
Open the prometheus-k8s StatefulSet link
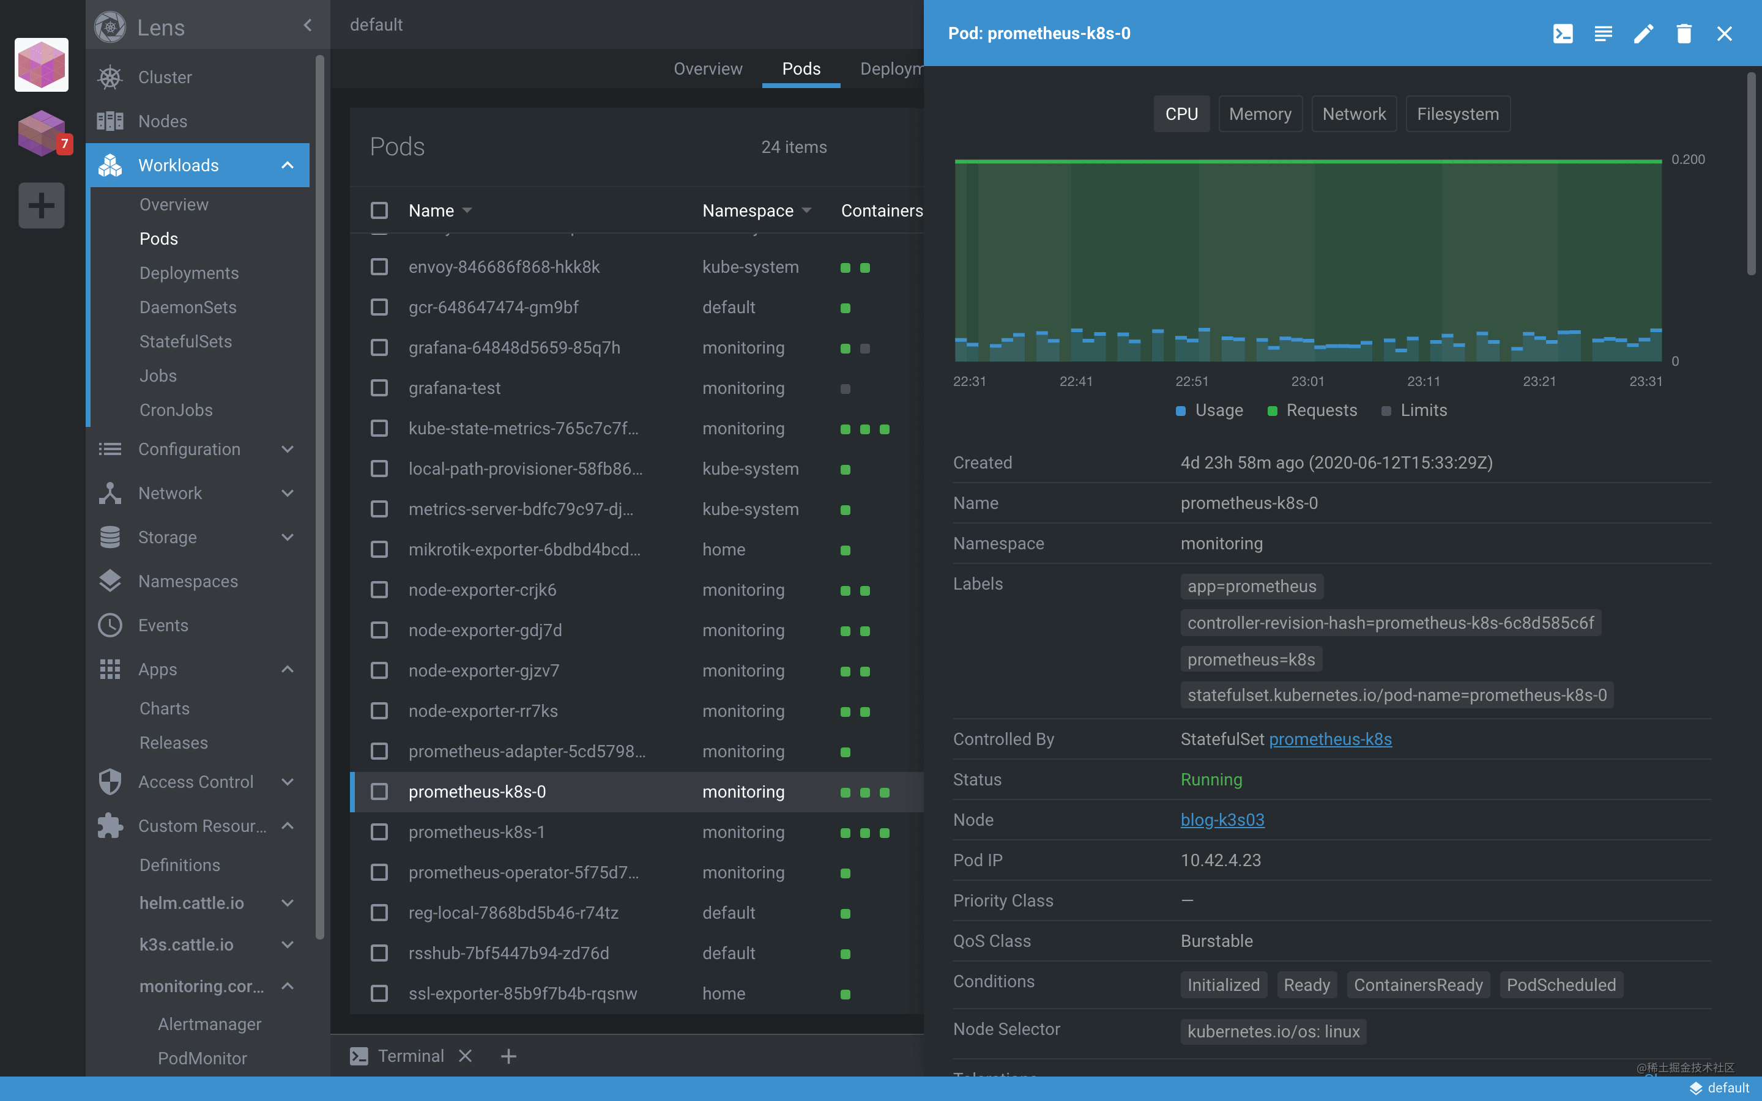point(1331,740)
